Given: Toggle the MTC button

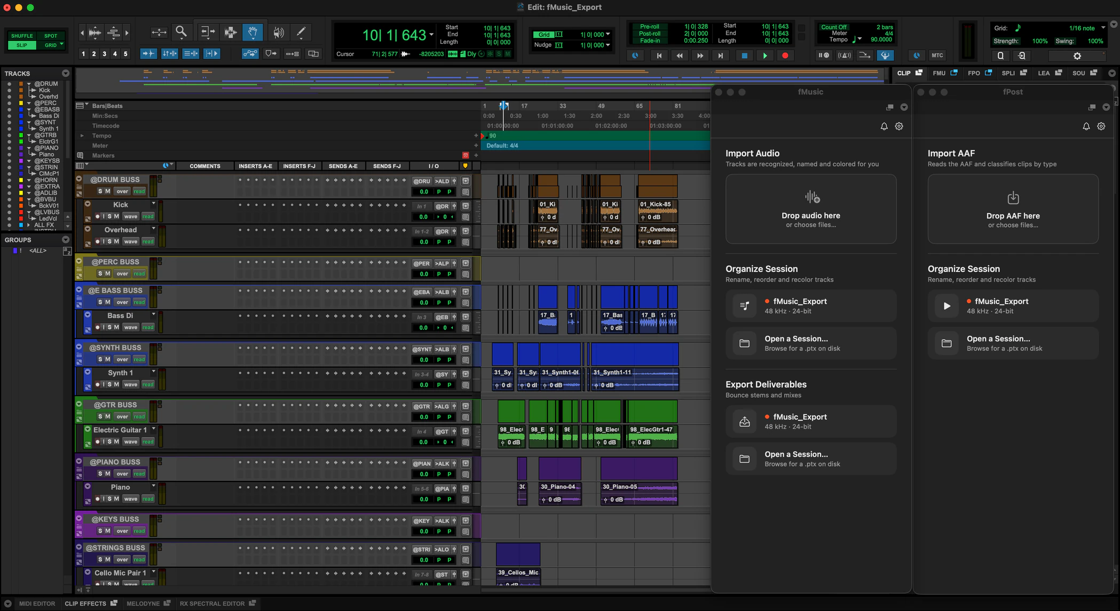Looking at the screenshot, I should click(937, 55).
